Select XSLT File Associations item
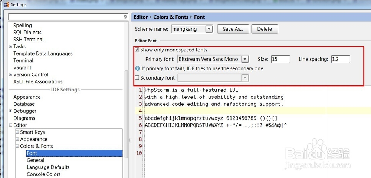371x178 pixels. [38, 82]
